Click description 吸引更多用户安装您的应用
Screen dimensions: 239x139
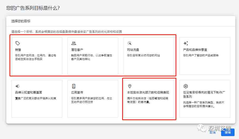91,100
